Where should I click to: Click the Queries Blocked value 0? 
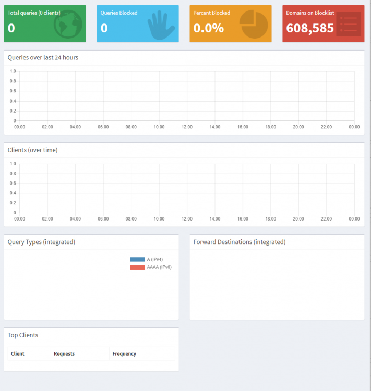[104, 28]
